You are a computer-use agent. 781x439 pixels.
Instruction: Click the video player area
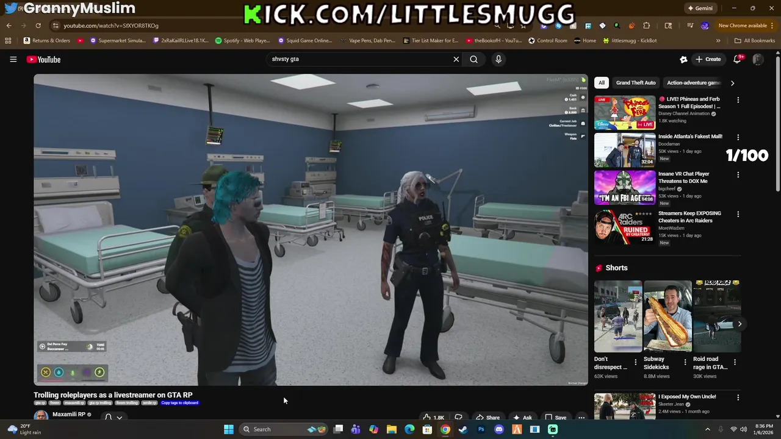click(311, 230)
